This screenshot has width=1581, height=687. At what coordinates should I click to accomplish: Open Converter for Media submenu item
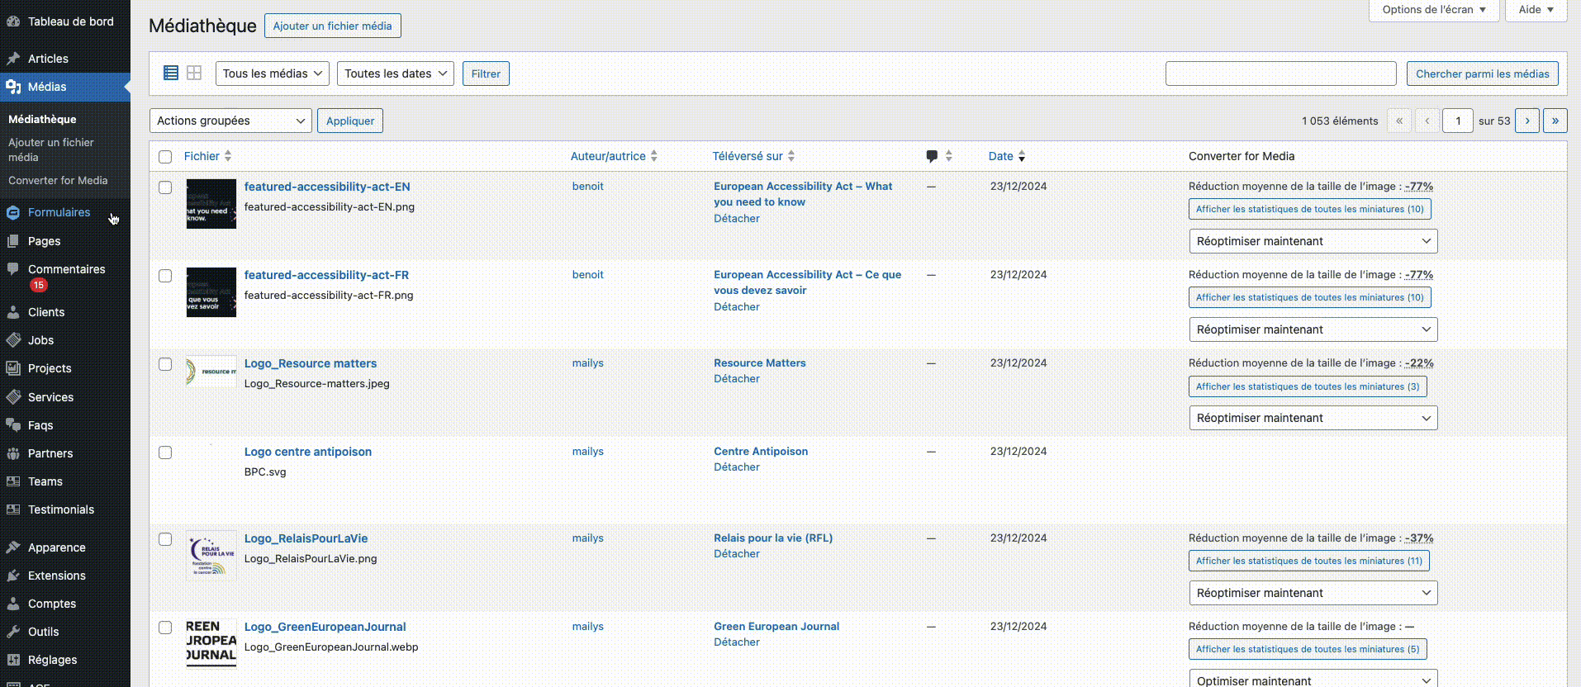(58, 180)
